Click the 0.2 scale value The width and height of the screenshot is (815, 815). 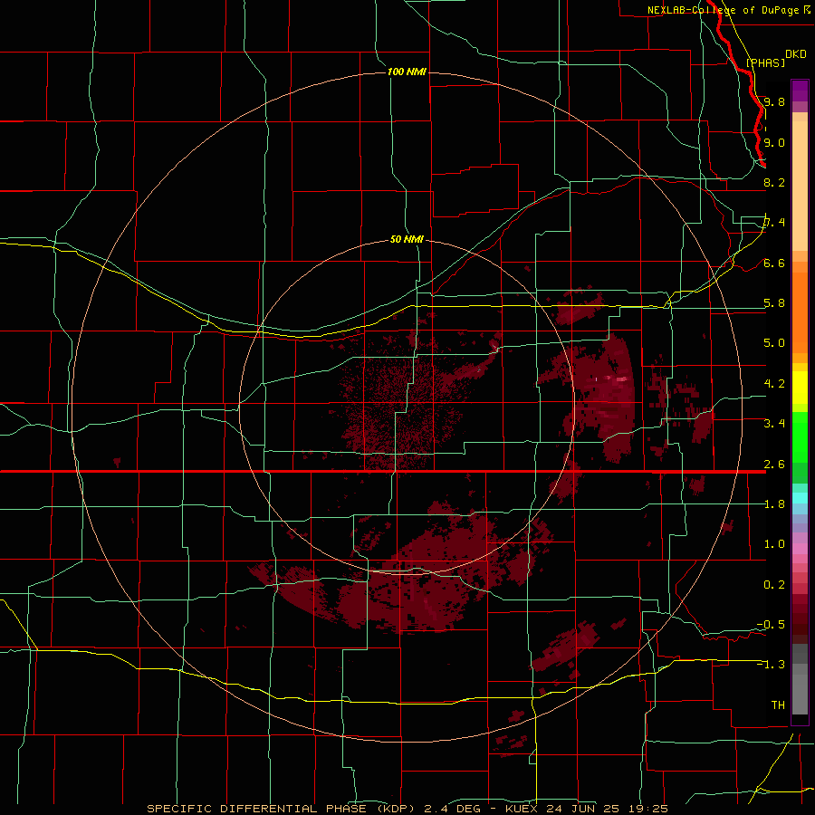(x=774, y=585)
